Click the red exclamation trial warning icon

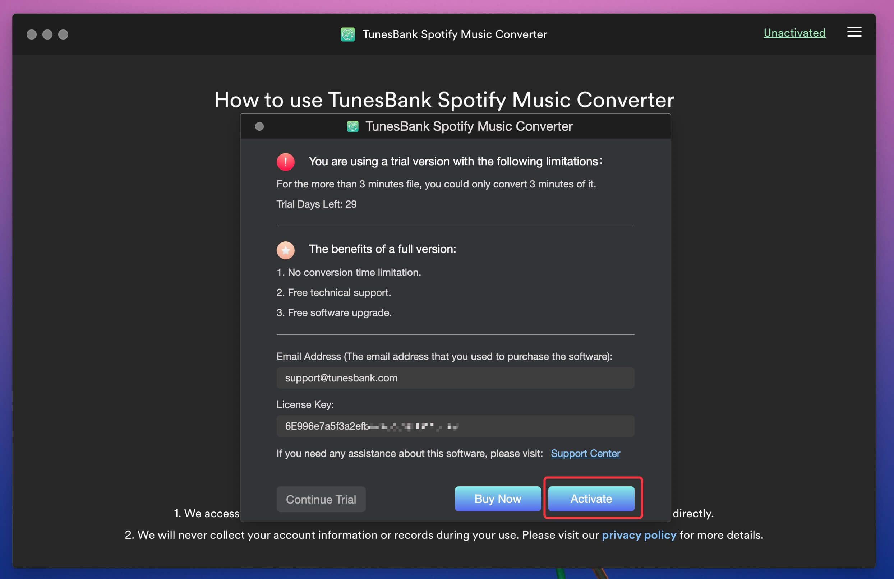pos(285,162)
